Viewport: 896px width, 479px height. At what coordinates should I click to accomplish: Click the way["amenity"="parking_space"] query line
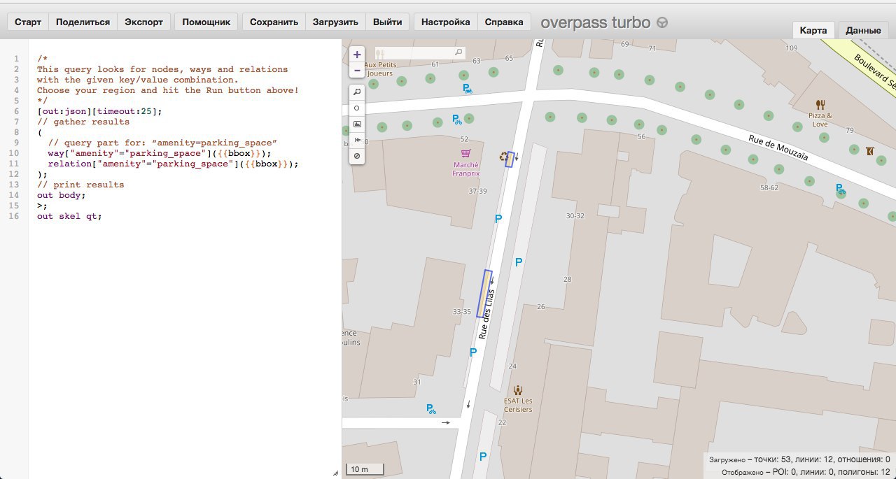click(159, 153)
